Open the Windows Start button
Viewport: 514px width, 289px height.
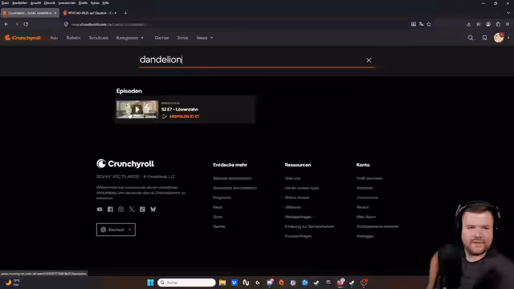150,283
